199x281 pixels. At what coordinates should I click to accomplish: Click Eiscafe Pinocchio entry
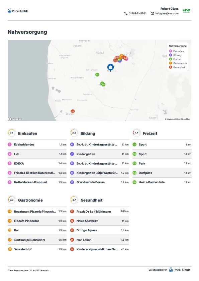37,221
